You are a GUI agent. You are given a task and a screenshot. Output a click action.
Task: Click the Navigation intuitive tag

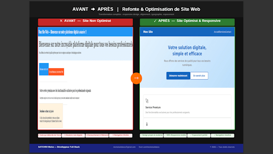(x=222, y=136)
